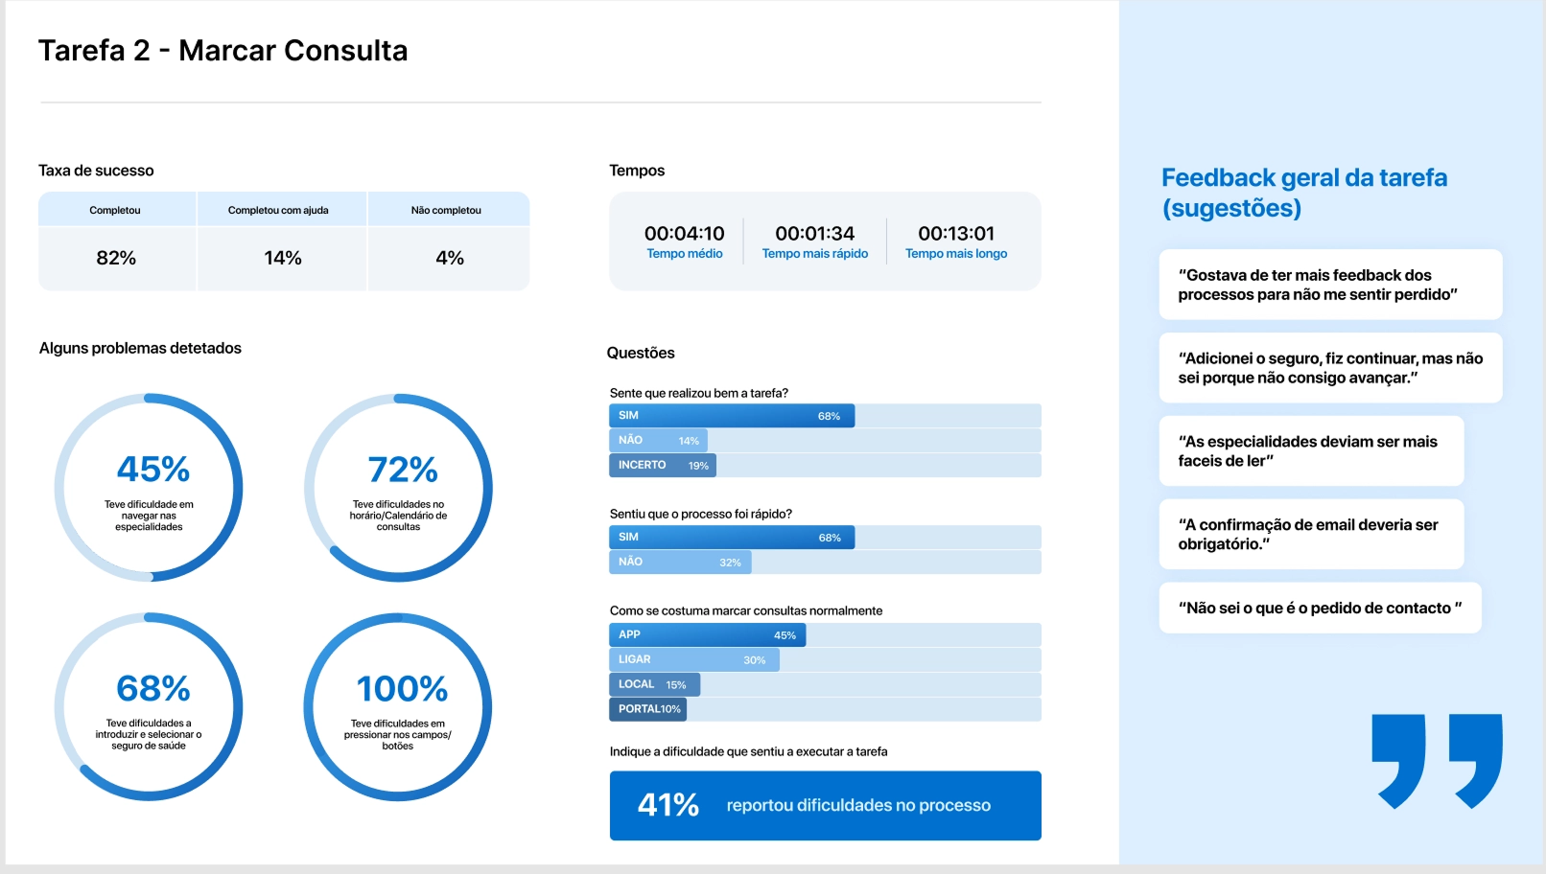Screen dimensions: 1546x874
Task: Click the INCERTO 19% bar
Action: click(663, 466)
